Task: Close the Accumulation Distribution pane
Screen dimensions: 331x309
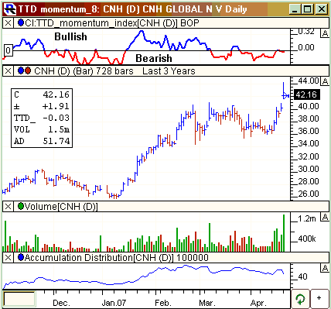Action: (8, 257)
